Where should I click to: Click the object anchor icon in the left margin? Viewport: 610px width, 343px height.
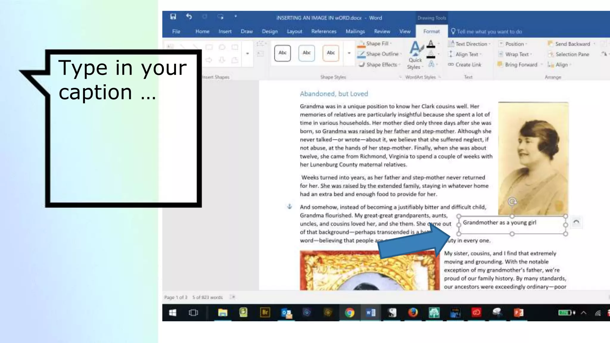(x=290, y=206)
